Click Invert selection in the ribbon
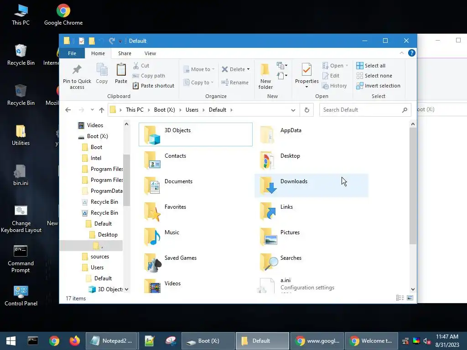The image size is (467, 350). click(378, 86)
